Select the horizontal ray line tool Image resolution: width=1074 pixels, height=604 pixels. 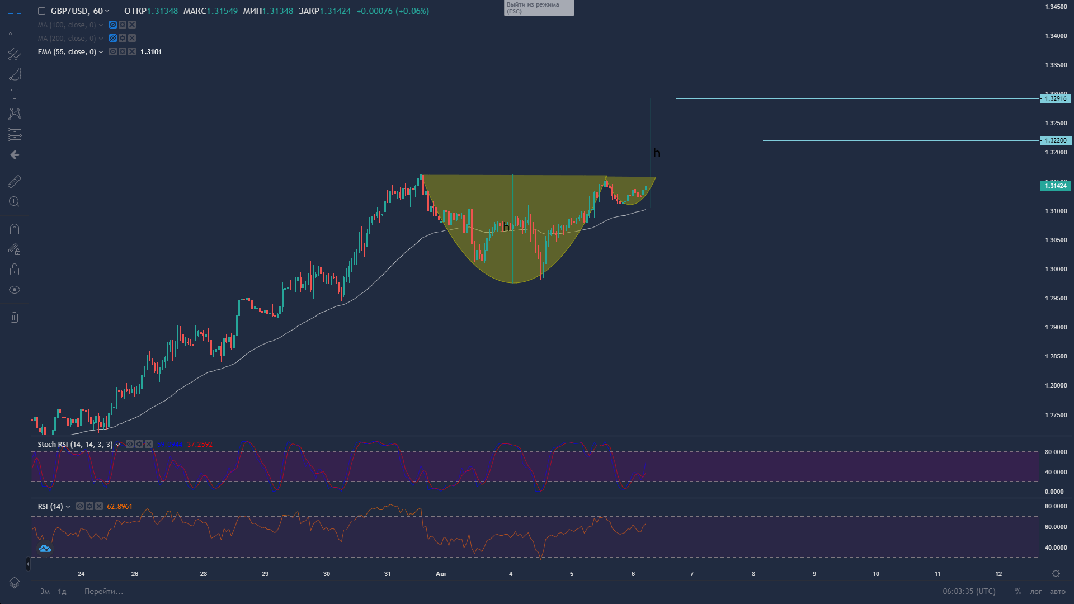tap(15, 34)
